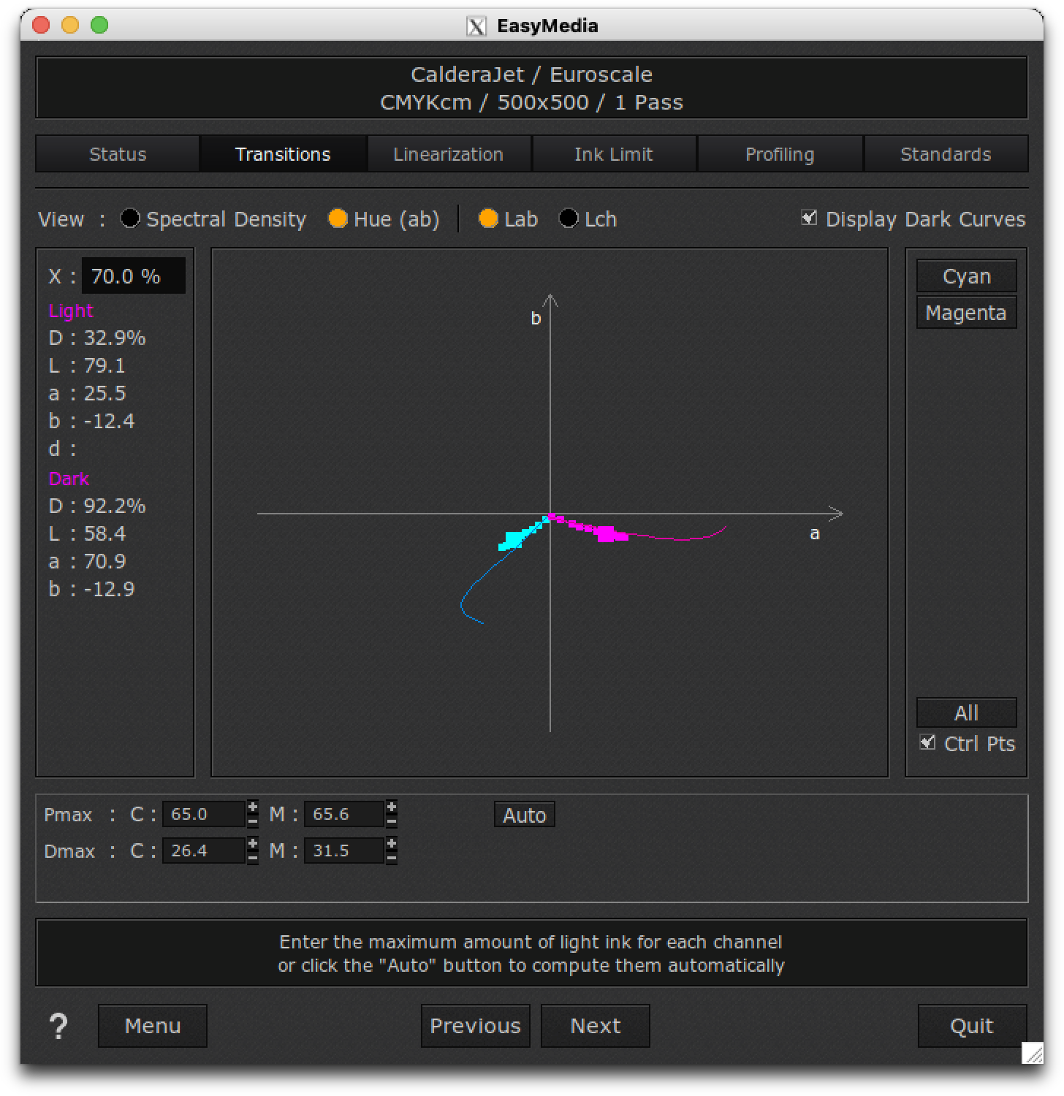
Task: Click the X percentage input field
Action: 133,276
